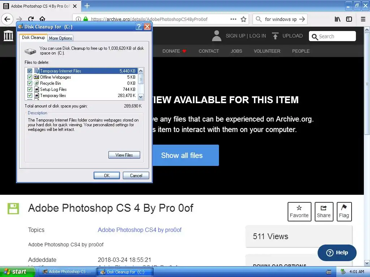Open the on-screen keyboard tray icon
The width and height of the screenshot is (370, 277).
click(329, 272)
